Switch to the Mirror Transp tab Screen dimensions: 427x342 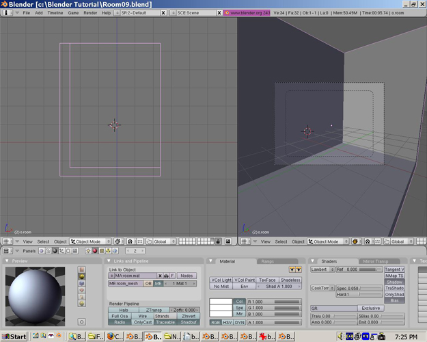tap(376, 261)
